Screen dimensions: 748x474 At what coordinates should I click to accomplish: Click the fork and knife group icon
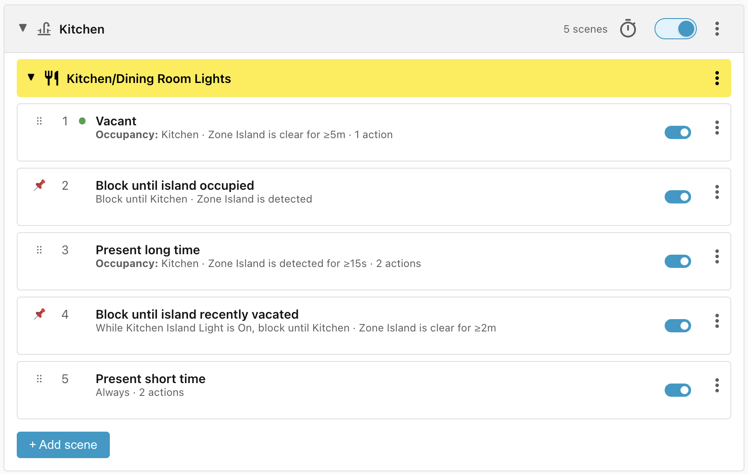coord(52,78)
